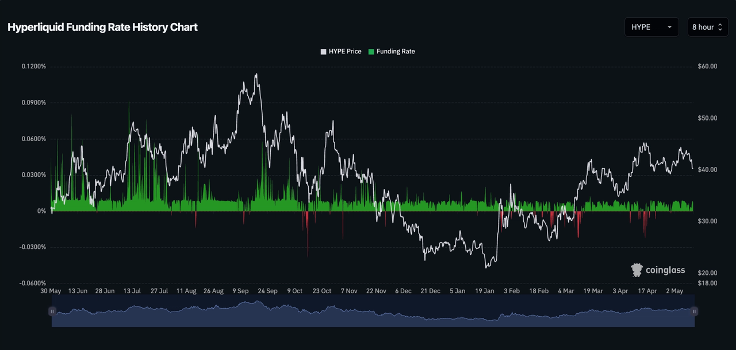The width and height of the screenshot is (736, 350).
Task: Click the -0.0600% funding axis label
Action: (x=33, y=283)
